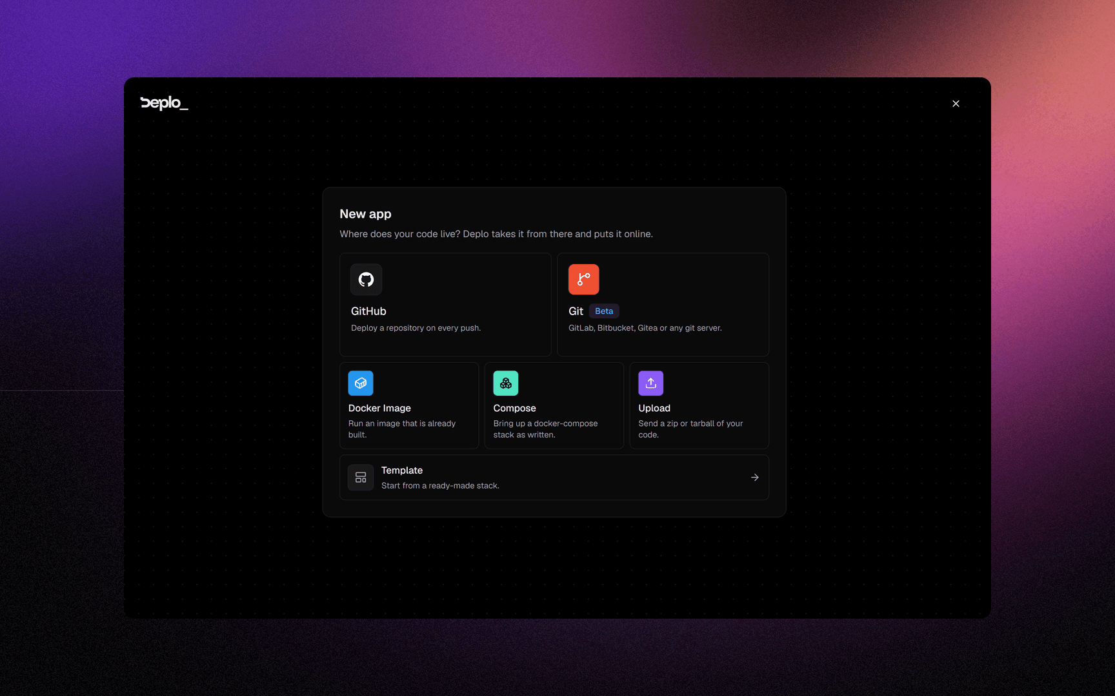Click the "Where does your code live?" subtitle
The height and width of the screenshot is (696, 1115).
pyautogui.click(x=496, y=234)
